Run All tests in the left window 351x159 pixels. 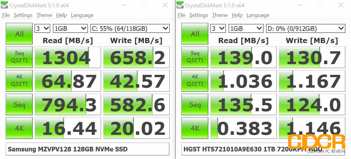(19, 34)
